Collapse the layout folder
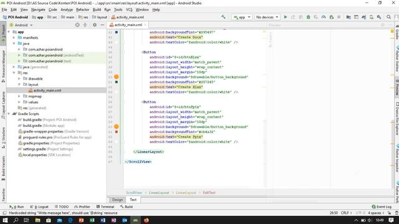This screenshot has width=399, height=224. (x=19, y=85)
